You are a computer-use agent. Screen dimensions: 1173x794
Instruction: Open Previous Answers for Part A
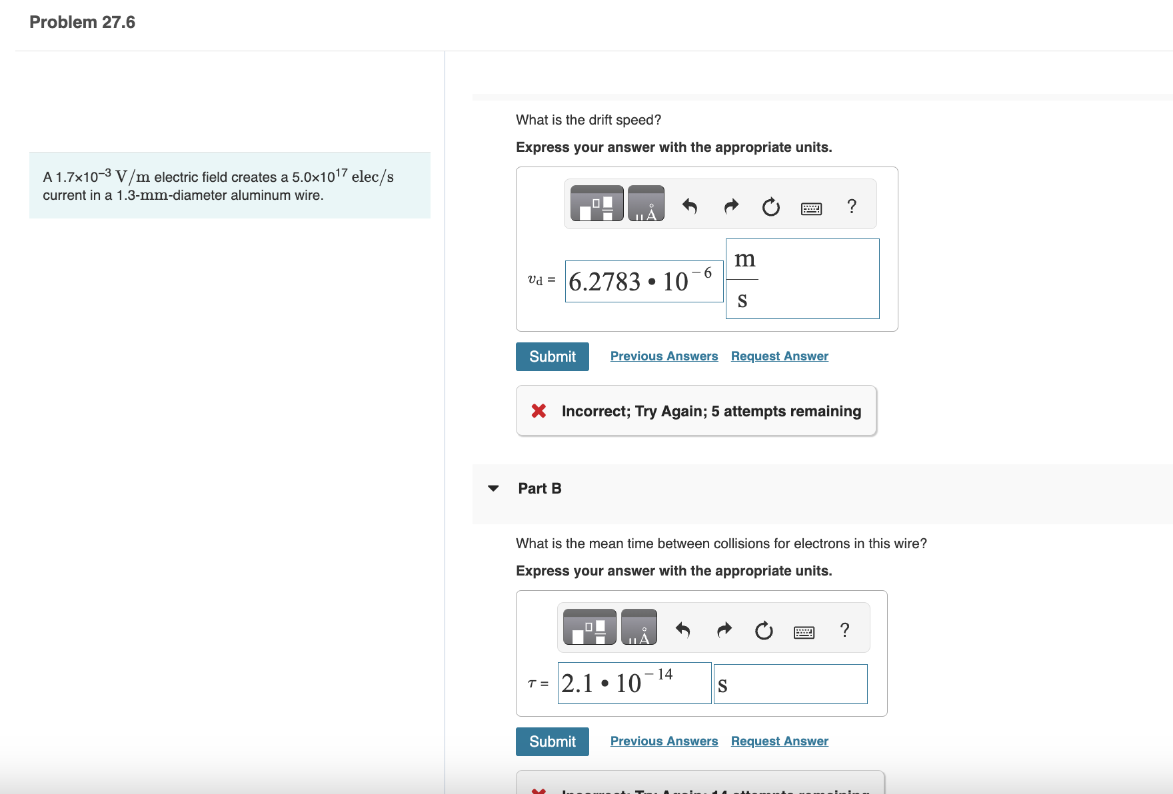tap(663, 356)
